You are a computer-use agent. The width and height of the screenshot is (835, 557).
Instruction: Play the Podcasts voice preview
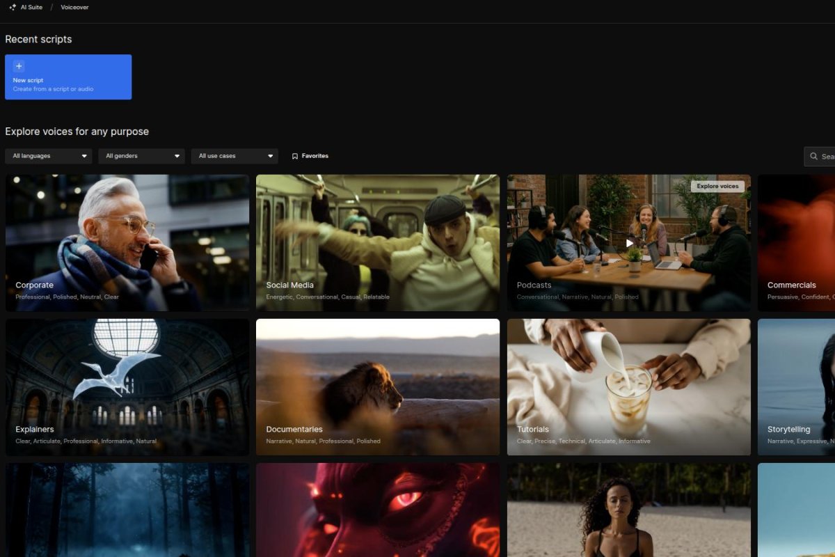coord(628,243)
